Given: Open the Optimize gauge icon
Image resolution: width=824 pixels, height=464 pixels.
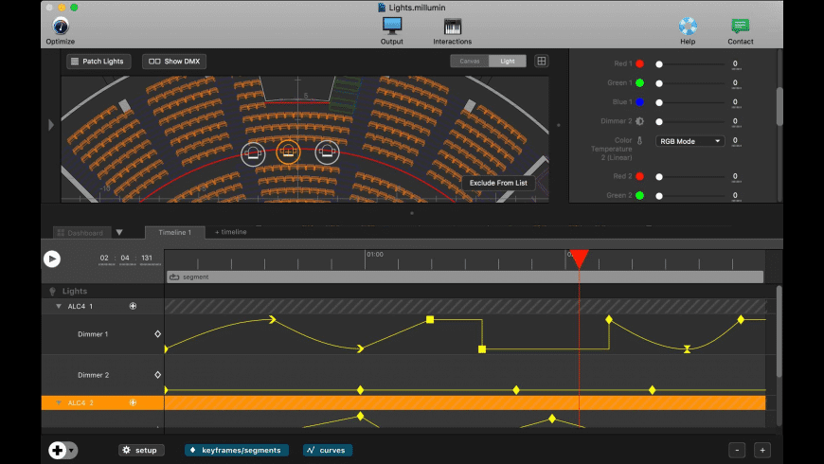Looking at the screenshot, I should click(61, 26).
